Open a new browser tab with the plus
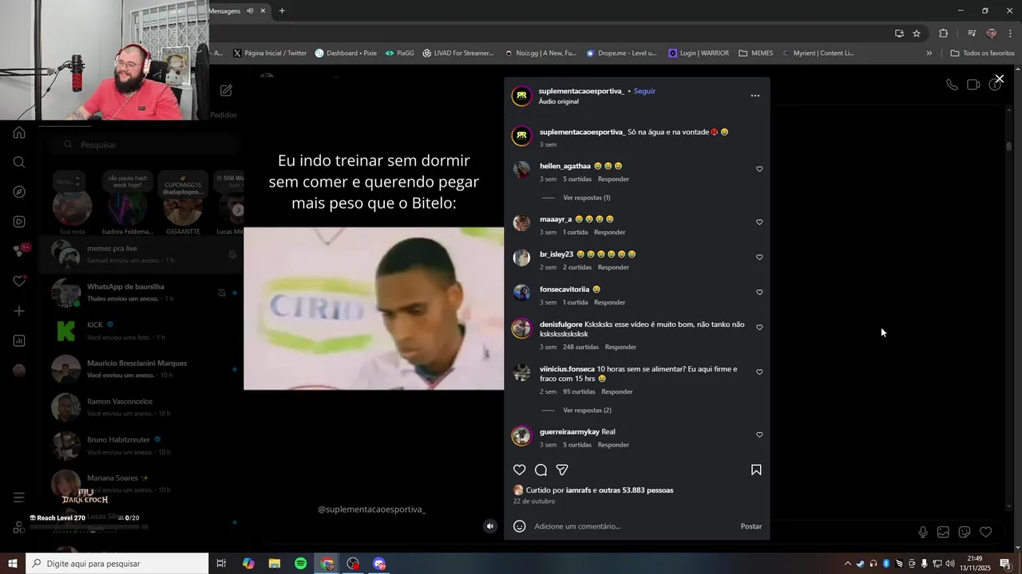The image size is (1022, 574). coord(282,11)
